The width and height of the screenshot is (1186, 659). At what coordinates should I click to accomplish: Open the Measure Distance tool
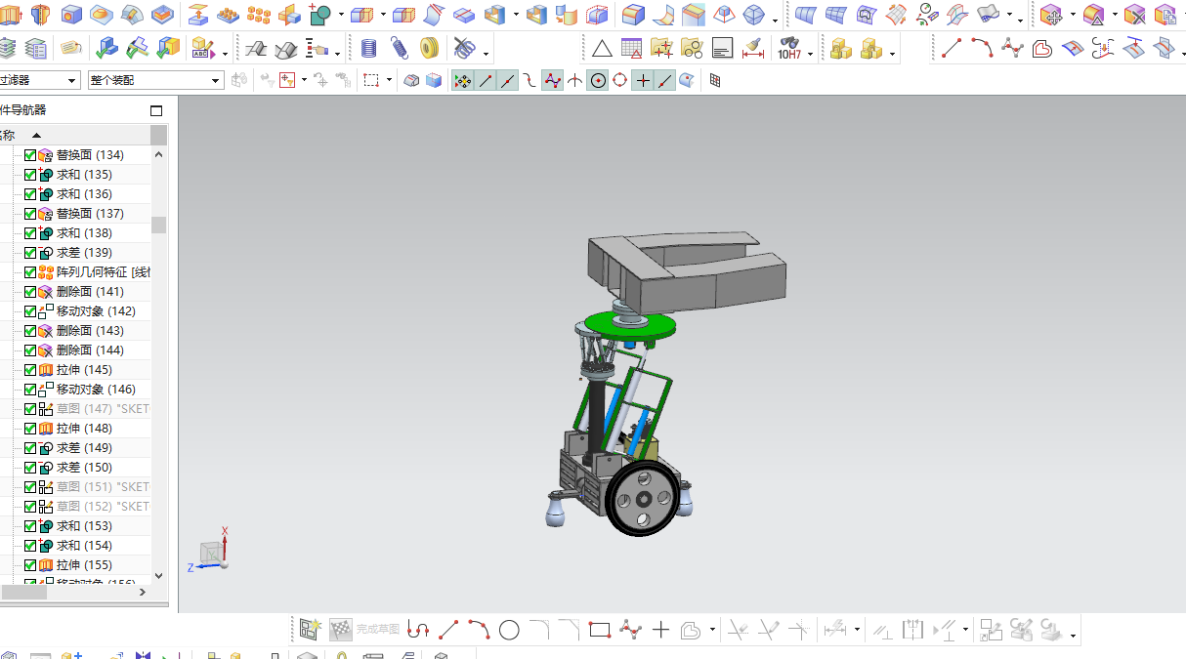pos(752,48)
